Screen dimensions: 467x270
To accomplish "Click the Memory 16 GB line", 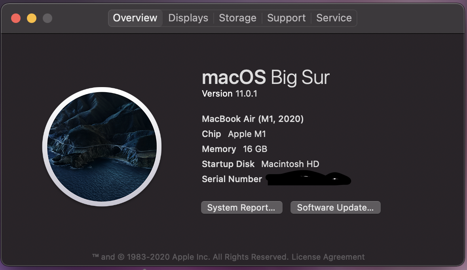I will click(234, 149).
